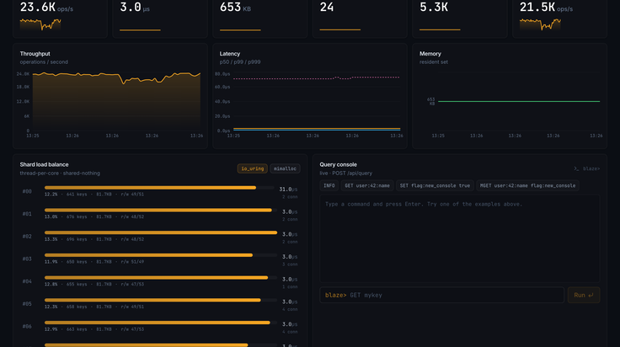Click the 21.5K ops/s sparkline

(x=540, y=24)
